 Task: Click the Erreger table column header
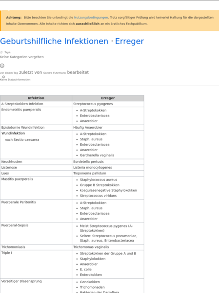pyautogui.click(x=108, y=98)
